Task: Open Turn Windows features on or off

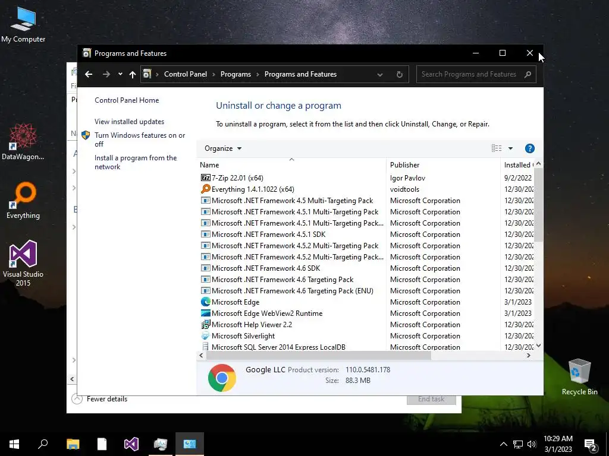Action: tap(139, 140)
